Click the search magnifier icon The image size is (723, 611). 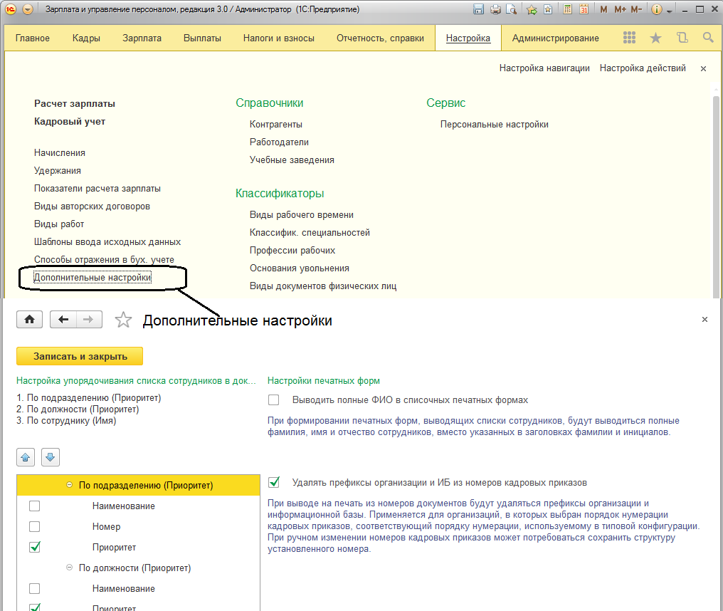(707, 38)
